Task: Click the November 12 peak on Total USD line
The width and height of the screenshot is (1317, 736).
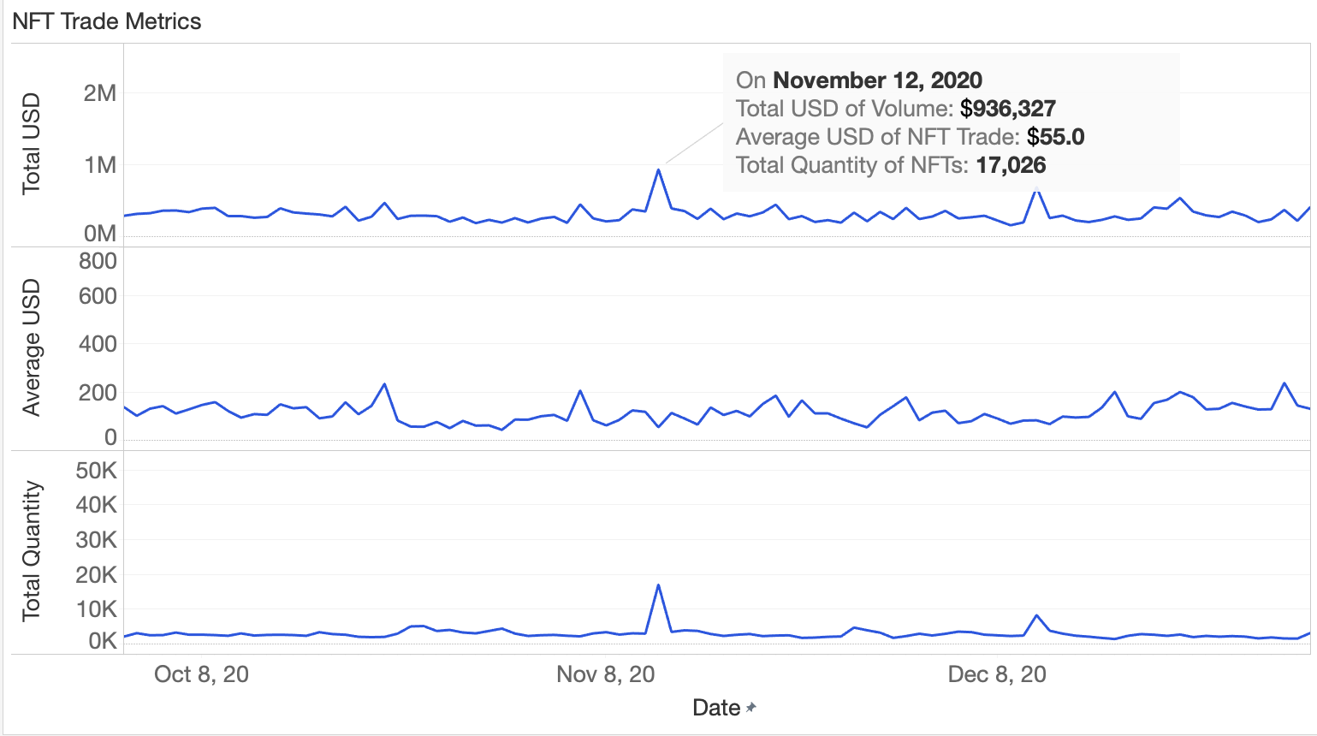Action: (x=658, y=169)
